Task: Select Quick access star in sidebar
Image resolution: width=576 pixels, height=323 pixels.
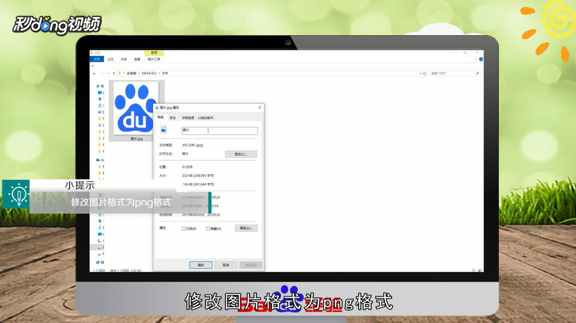Action: [x=98, y=86]
